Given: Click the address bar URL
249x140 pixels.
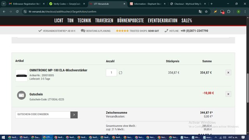Looking at the screenshot, I should [62, 12].
